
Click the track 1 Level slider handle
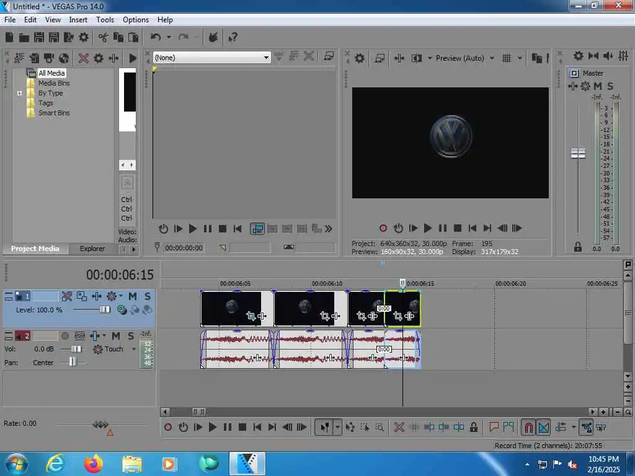[104, 310]
